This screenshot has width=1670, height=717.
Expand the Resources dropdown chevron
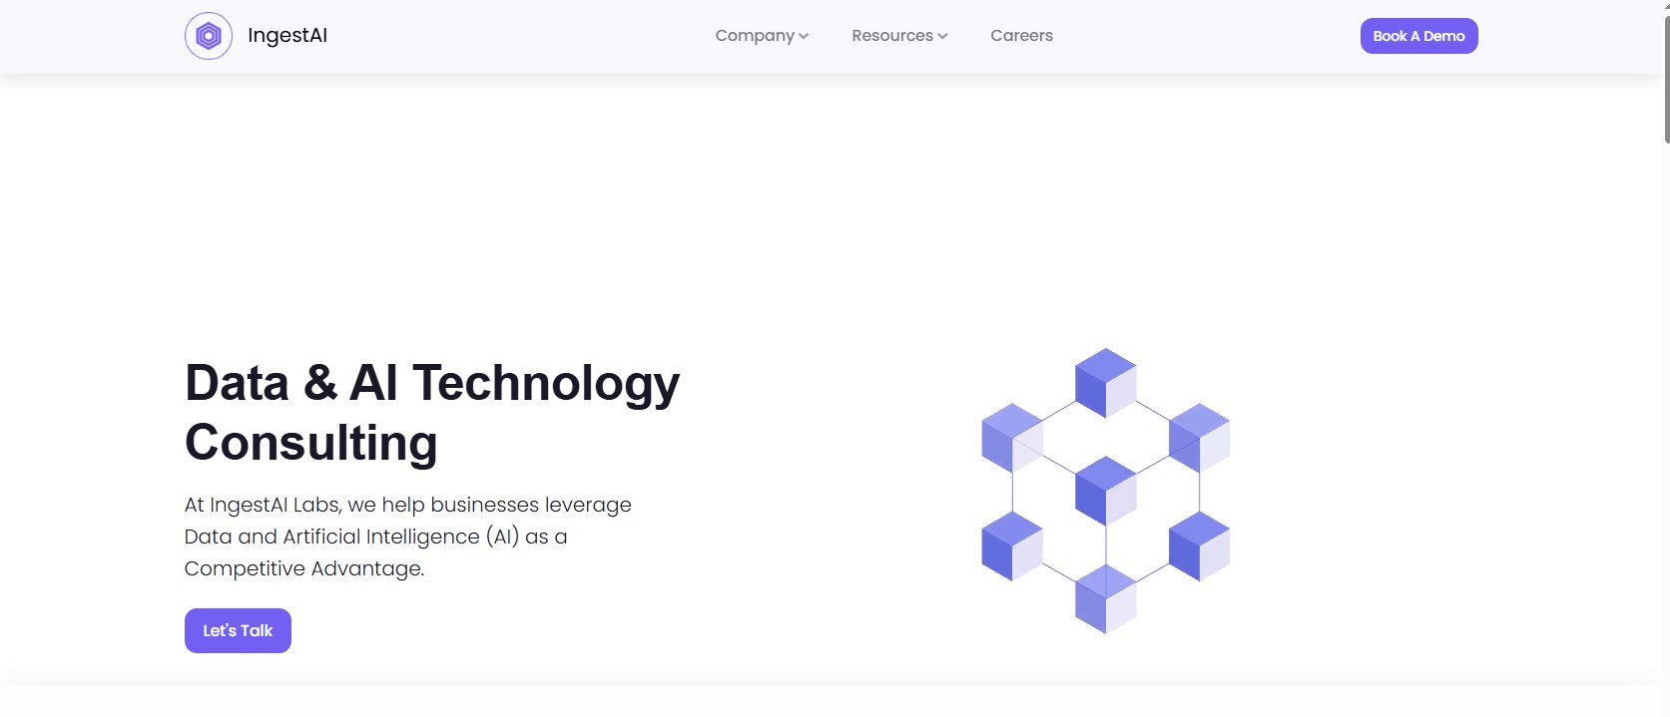point(942,37)
